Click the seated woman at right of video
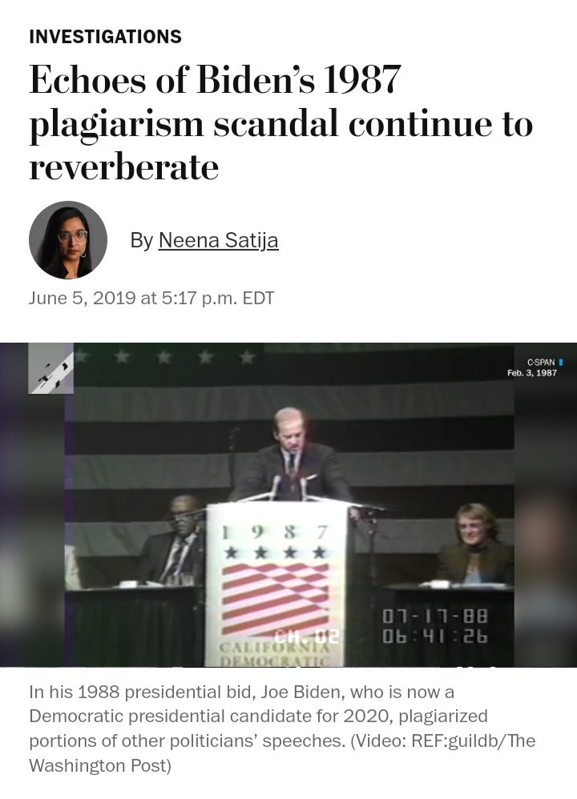 (x=475, y=544)
